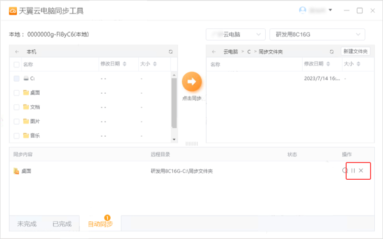Click remote path 研发用8C16G-C:\同步文件夹
The width and height of the screenshot is (383, 239).
181,171
